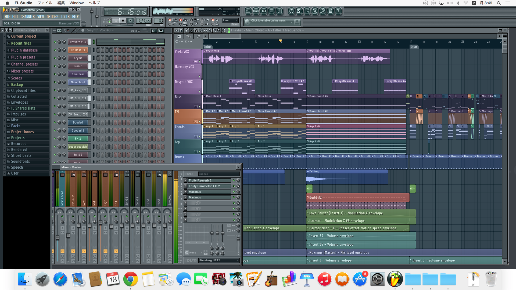
Task: Open the CHANNELS menu
Action: [x=27, y=17]
